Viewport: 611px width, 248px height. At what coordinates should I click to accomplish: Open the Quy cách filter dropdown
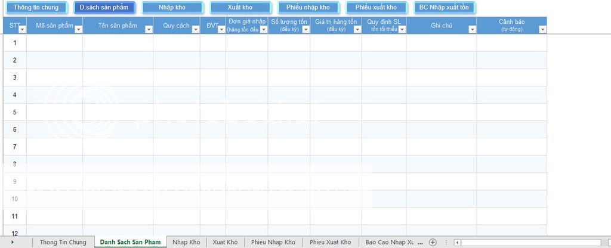pyautogui.click(x=195, y=29)
